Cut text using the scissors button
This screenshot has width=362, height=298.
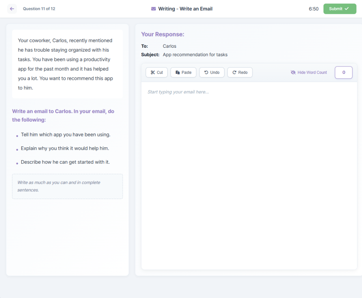pyautogui.click(x=157, y=72)
